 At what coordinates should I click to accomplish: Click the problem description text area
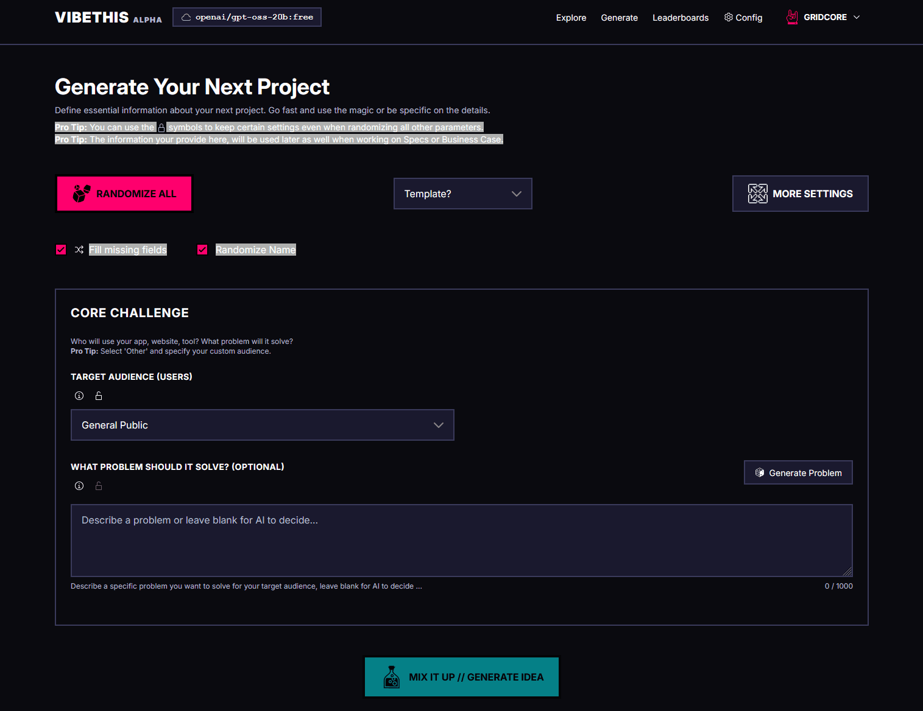pos(461,540)
